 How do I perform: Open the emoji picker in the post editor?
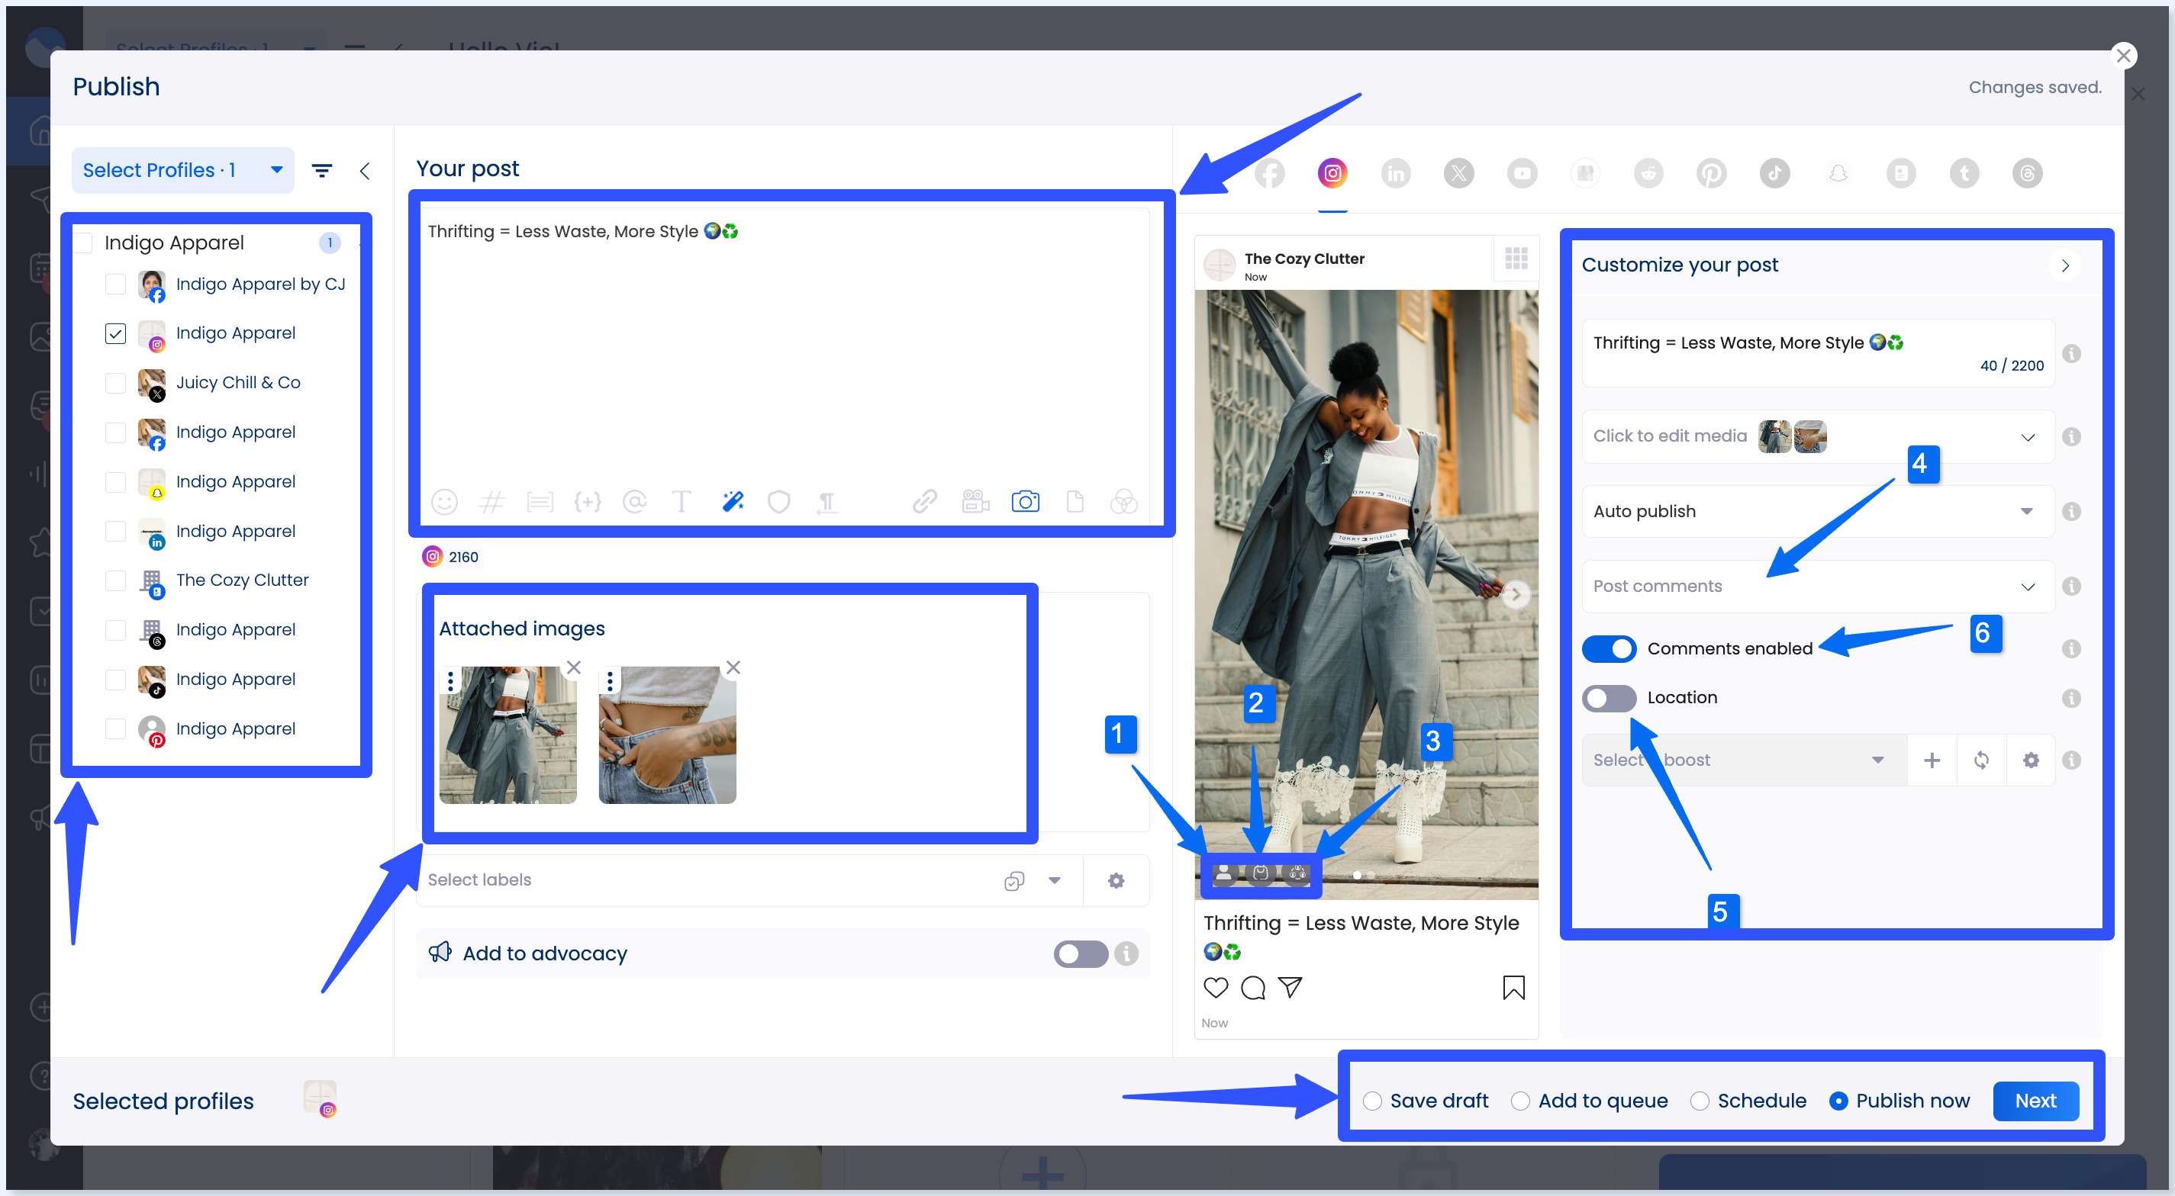[445, 500]
